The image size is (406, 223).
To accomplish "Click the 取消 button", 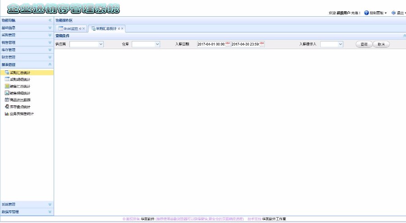I will pyautogui.click(x=381, y=44).
